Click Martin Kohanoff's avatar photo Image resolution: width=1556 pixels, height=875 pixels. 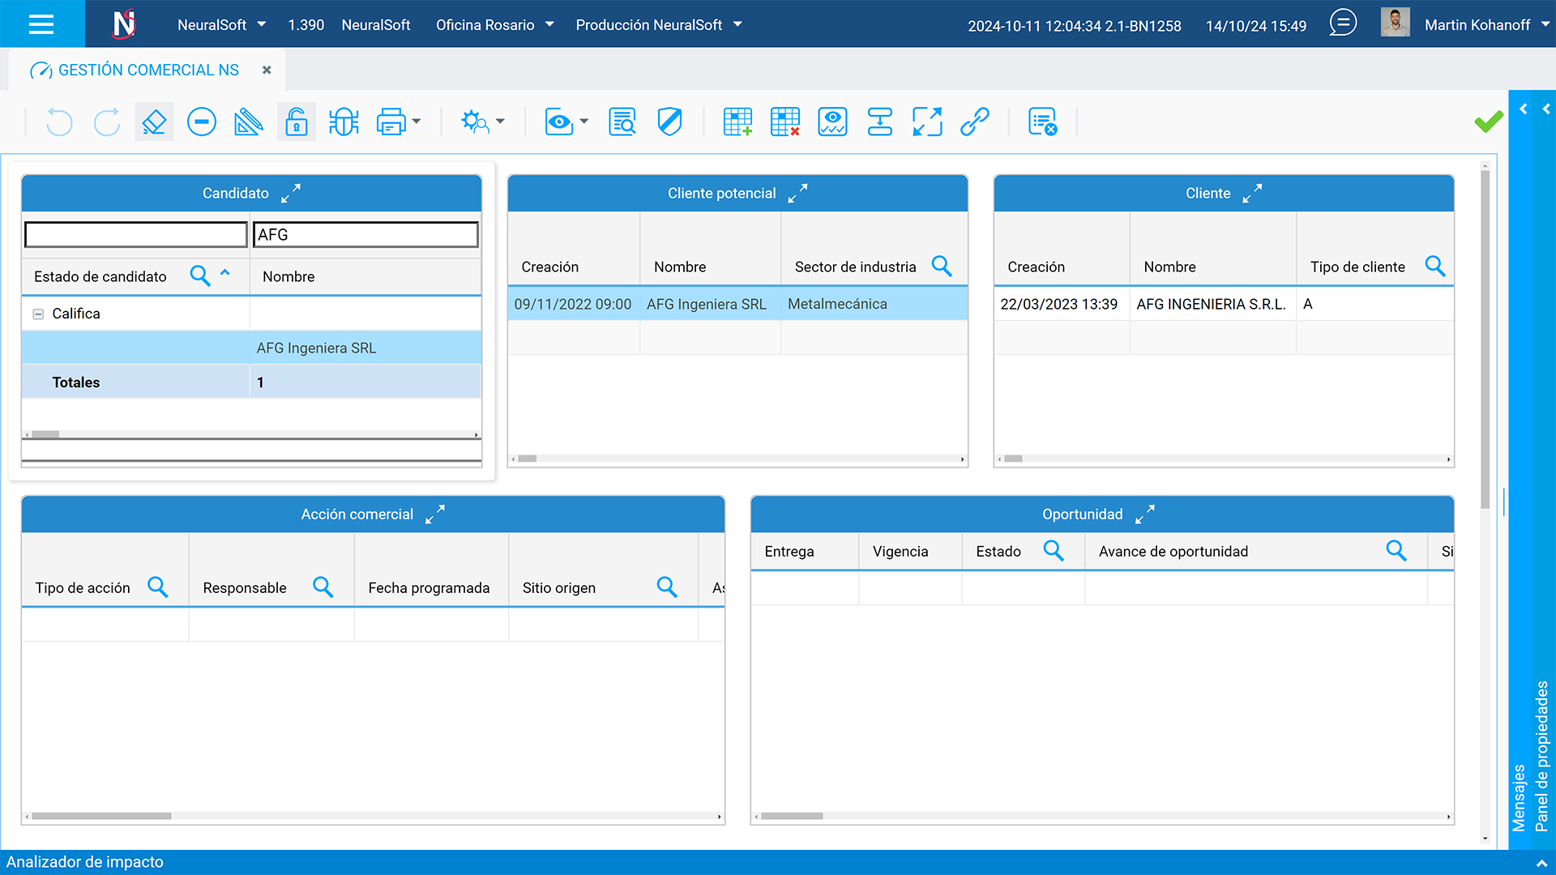click(x=1395, y=23)
